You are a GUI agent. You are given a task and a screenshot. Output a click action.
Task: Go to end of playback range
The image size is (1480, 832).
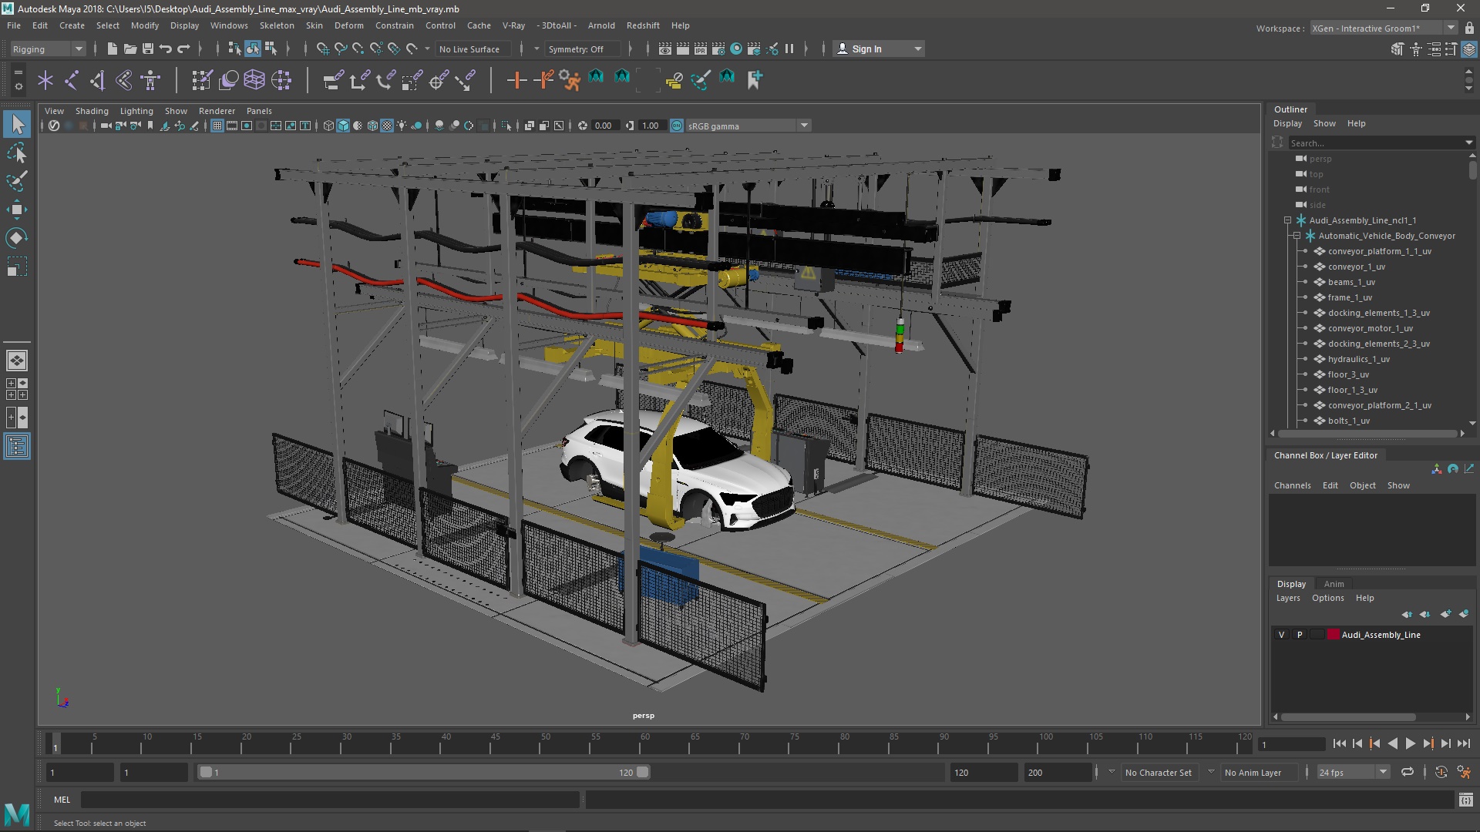(x=1463, y=743)
